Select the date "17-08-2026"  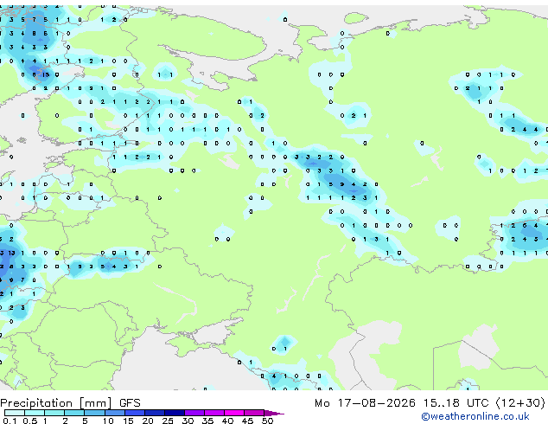click(377, 403)
